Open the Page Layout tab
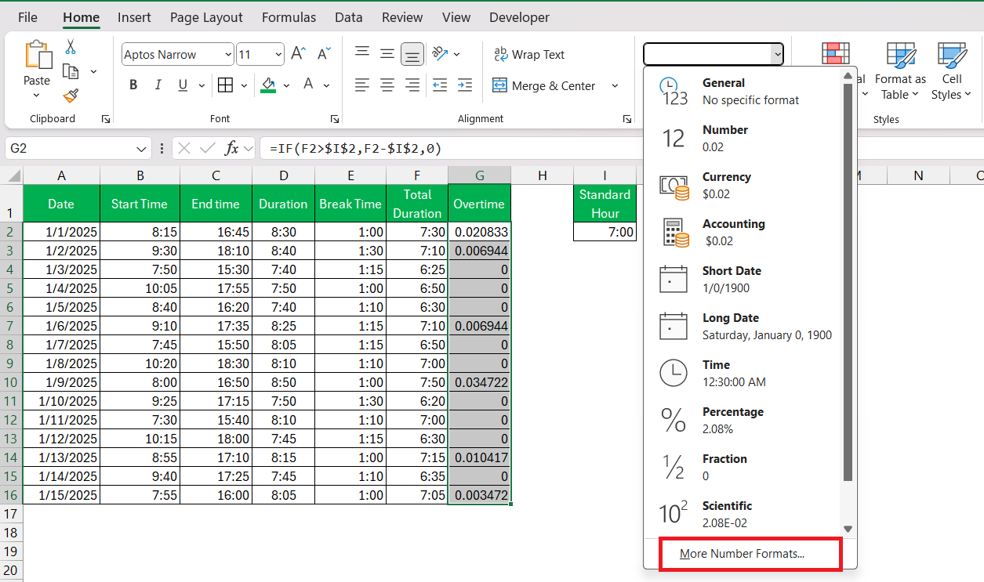This screenshot has width=984, height=582. pos(206,17)
